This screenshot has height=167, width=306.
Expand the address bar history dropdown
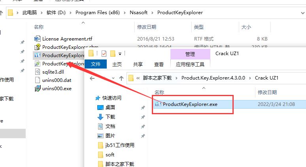(x=303, y=13)
